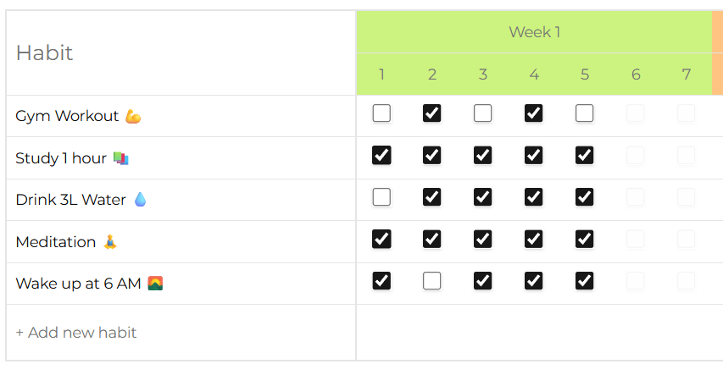Toggle the disabled Gym Workout day 6 checkbox
The width and height of the screenshot is (723, 375).
[636, 113]
